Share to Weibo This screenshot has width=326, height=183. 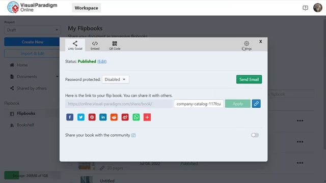pyautogui.click(x=125, y=117)
